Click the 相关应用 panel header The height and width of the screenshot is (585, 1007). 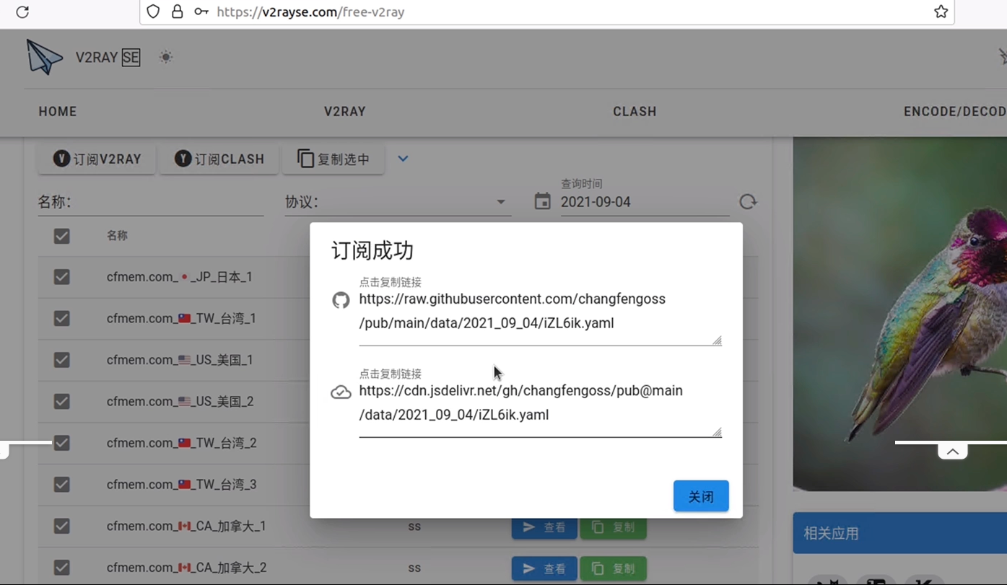899,533
